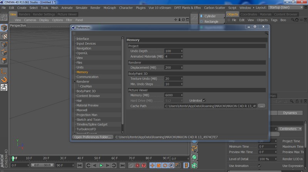Click the preferences category list scrollbar
Image resolution: width=308 pixels, height=172 pixels.
coord(122,82)
